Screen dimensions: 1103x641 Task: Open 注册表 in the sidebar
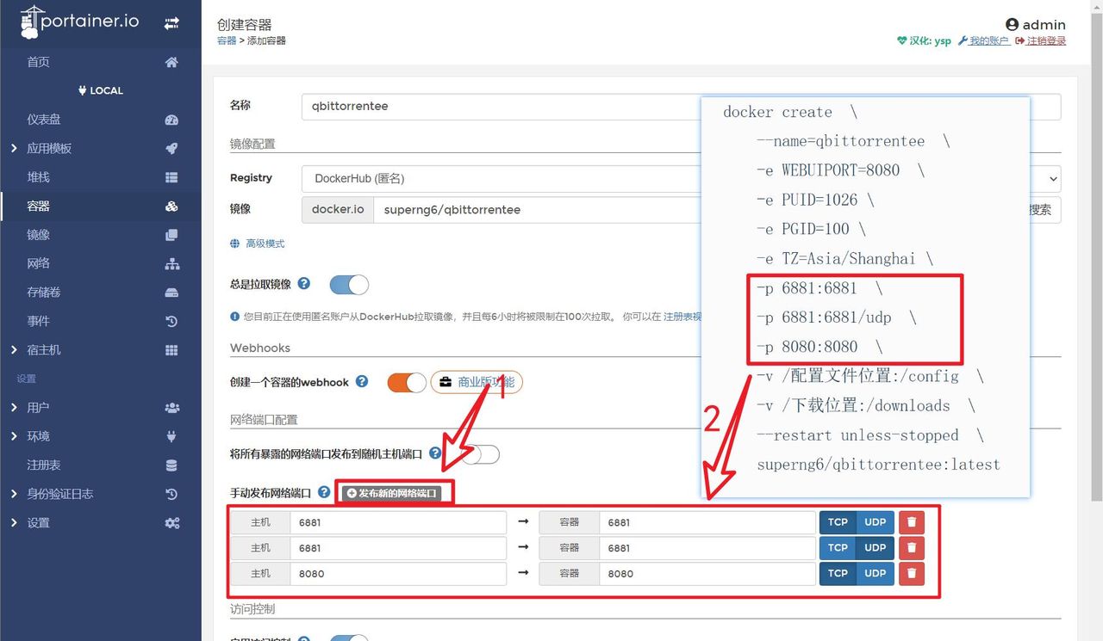pos(44,465)
